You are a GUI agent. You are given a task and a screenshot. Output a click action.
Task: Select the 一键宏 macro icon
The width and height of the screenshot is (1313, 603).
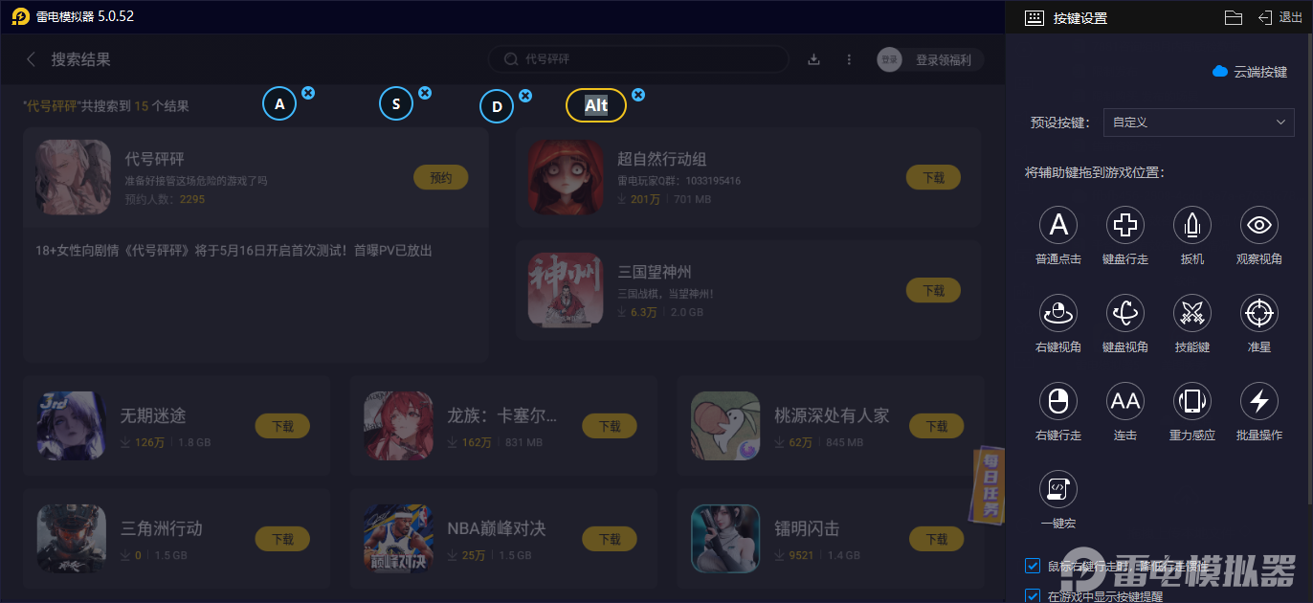1058,489
